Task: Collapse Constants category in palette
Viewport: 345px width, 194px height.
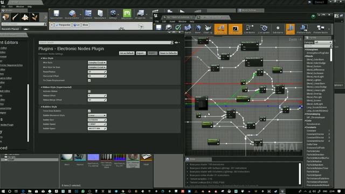Action: tap(306, 127)
